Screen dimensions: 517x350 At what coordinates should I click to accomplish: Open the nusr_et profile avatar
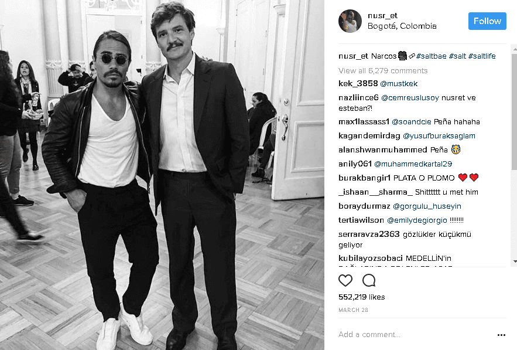click(x=350, y=21)
